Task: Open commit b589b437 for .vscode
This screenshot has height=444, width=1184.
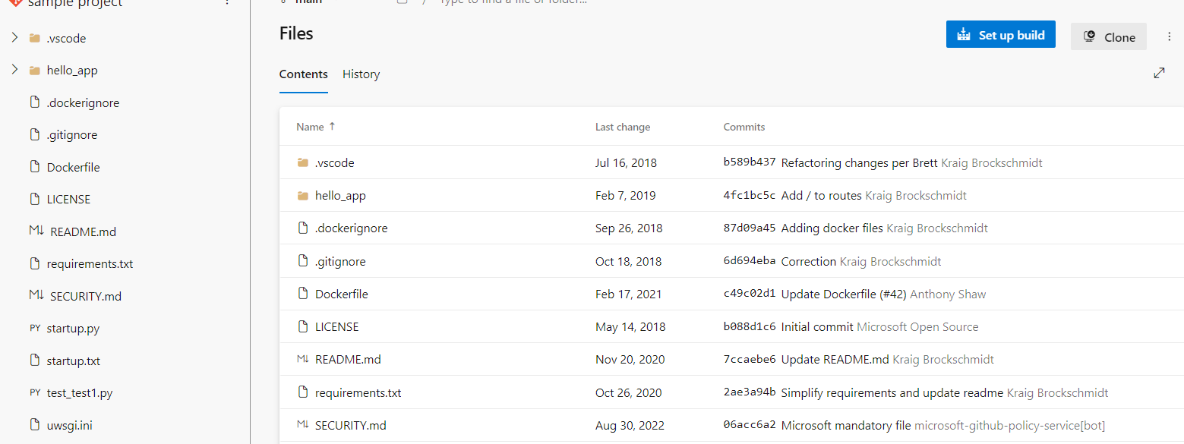Action: point(749,162)
